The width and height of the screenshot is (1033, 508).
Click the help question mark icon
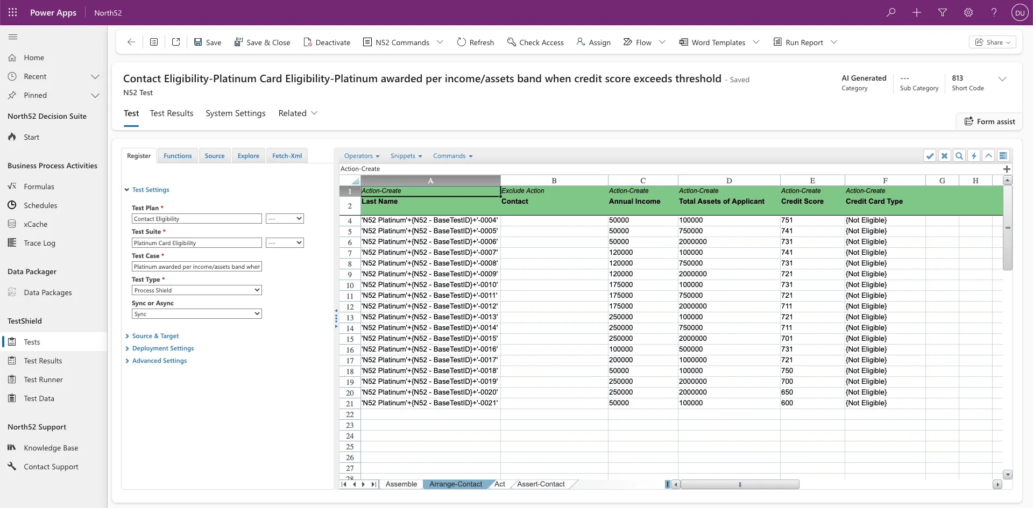click(x=994, y=12)
